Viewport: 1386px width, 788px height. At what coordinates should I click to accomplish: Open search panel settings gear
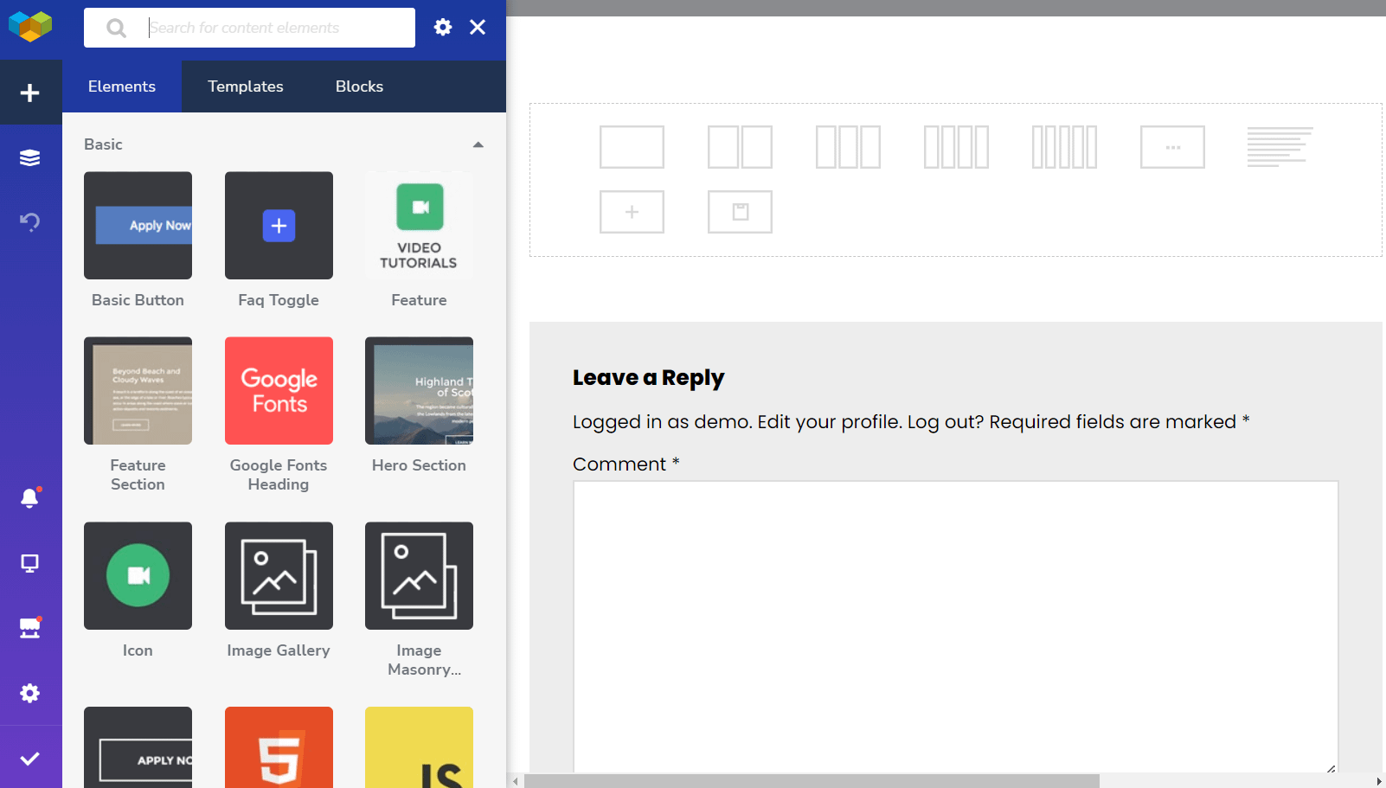[443, 27]
